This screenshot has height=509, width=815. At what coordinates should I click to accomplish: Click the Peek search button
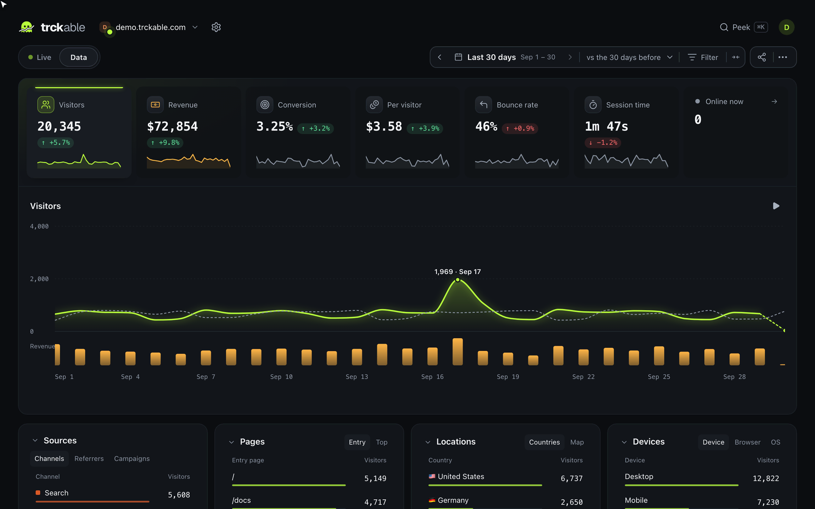click(x=744, y=27)
